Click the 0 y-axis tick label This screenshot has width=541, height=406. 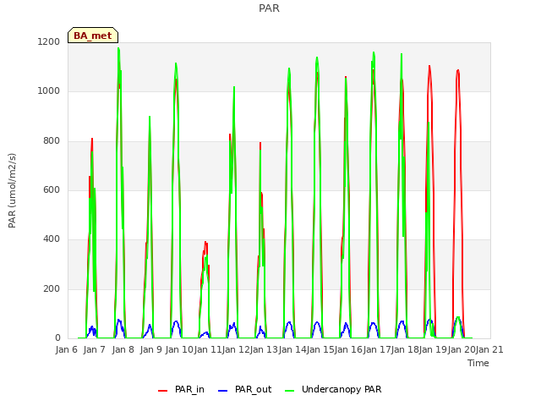pos(57,337)
